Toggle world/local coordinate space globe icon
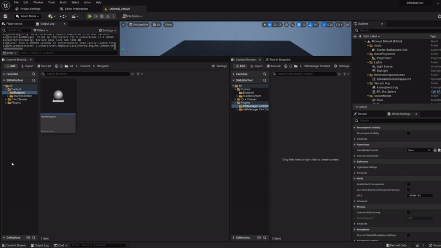 click(x=286, y=25)
